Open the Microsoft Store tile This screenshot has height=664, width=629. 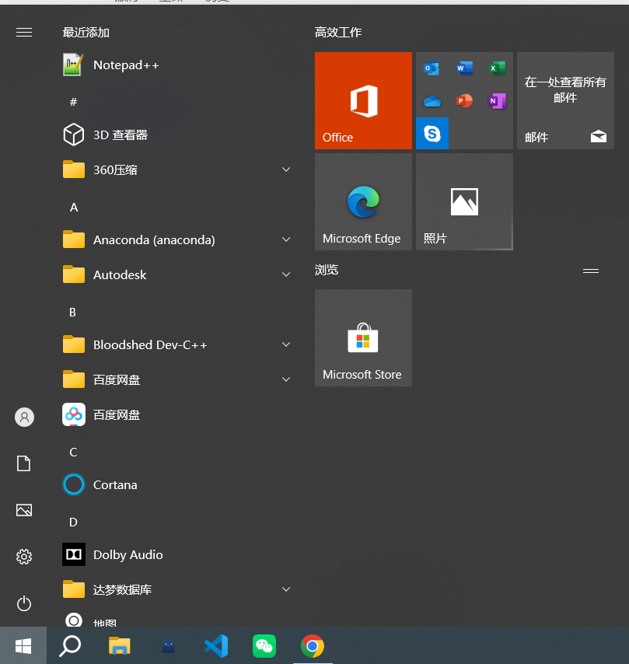coord(363,338)
